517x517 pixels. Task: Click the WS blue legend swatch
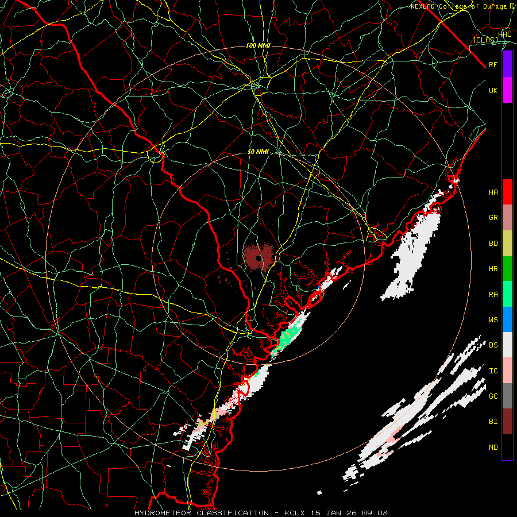[x=507, y=319]
